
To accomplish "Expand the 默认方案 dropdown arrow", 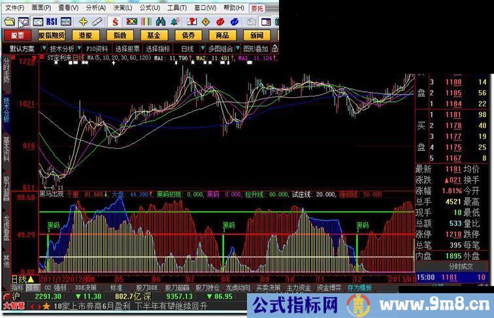I will pyautogui.click(x=43, y=48).
